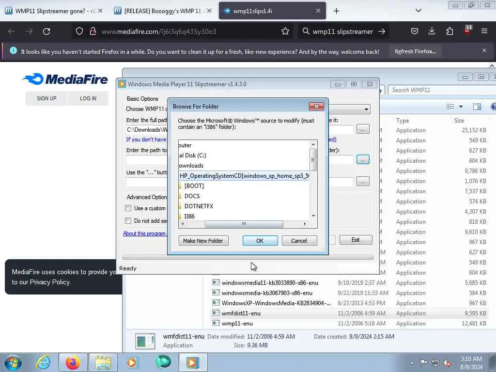Open the Firefox tab list chevron
The image size is (496, 372).
418,11
